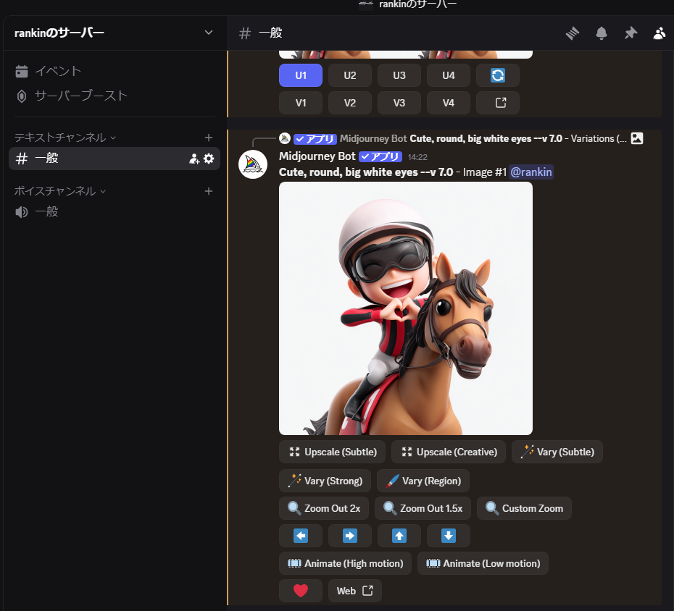Click the re-roll refresh button
This screenshot has height=611, width=674.
coord(498,75)
